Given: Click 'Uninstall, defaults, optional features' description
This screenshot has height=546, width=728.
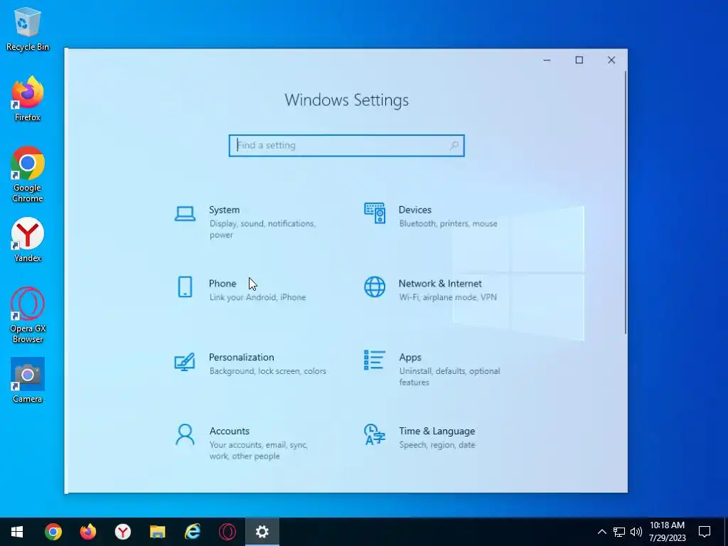Looking at the screenshot, I should (449, 377).
